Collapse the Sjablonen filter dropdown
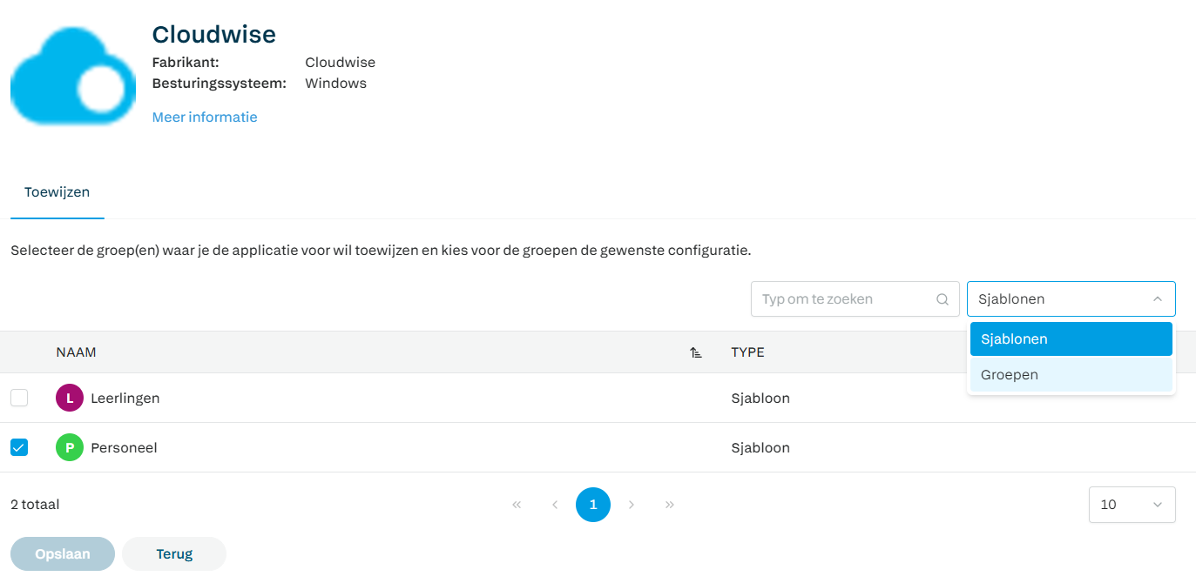The width and height of the screenshot is (1196, 583). [x=1157, y=299]
